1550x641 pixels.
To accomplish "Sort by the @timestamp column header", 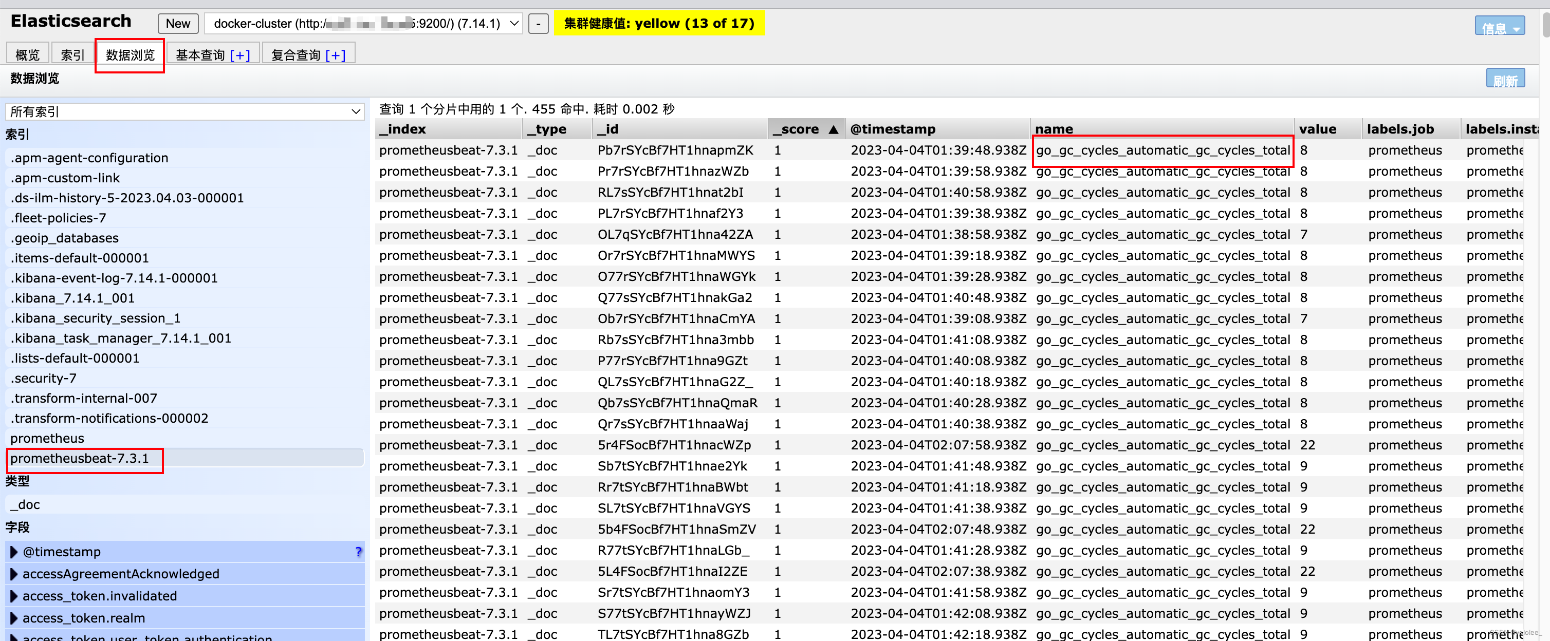I will 938,129.
